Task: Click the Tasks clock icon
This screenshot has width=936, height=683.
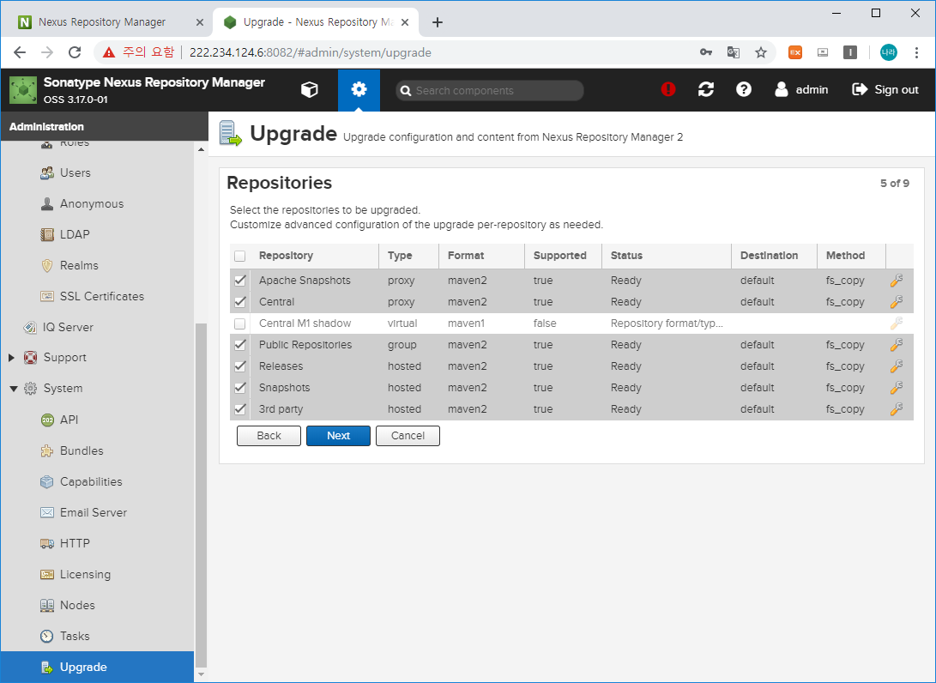Action: click(46, 637)
